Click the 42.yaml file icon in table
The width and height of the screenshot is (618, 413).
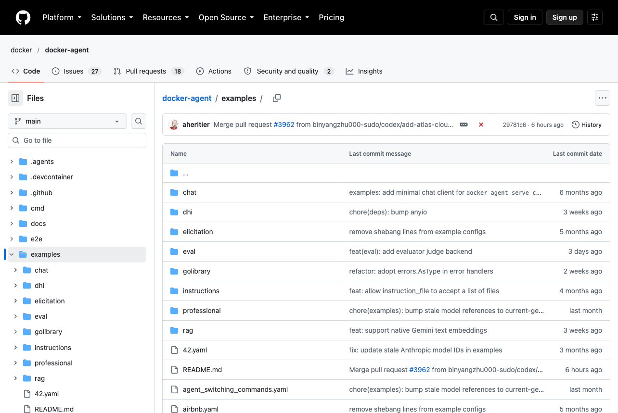coord(174,350)
